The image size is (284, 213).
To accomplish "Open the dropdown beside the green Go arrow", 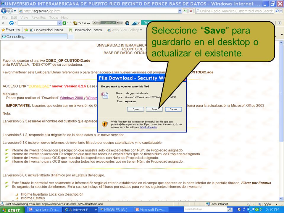I will (68, 23).
